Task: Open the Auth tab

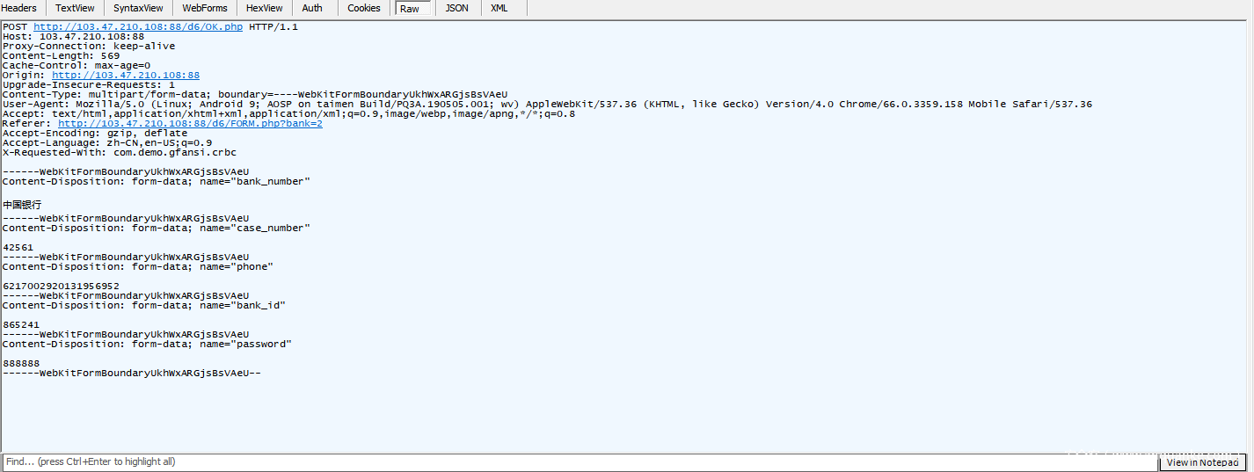Action: (312, 8)
